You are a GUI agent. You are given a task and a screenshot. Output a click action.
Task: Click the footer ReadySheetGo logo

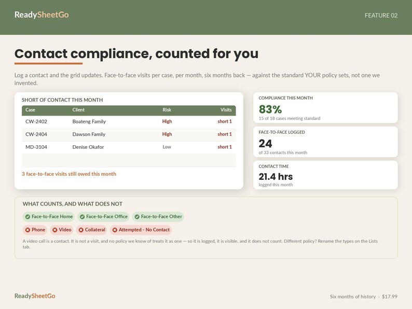tap(35, 296)
